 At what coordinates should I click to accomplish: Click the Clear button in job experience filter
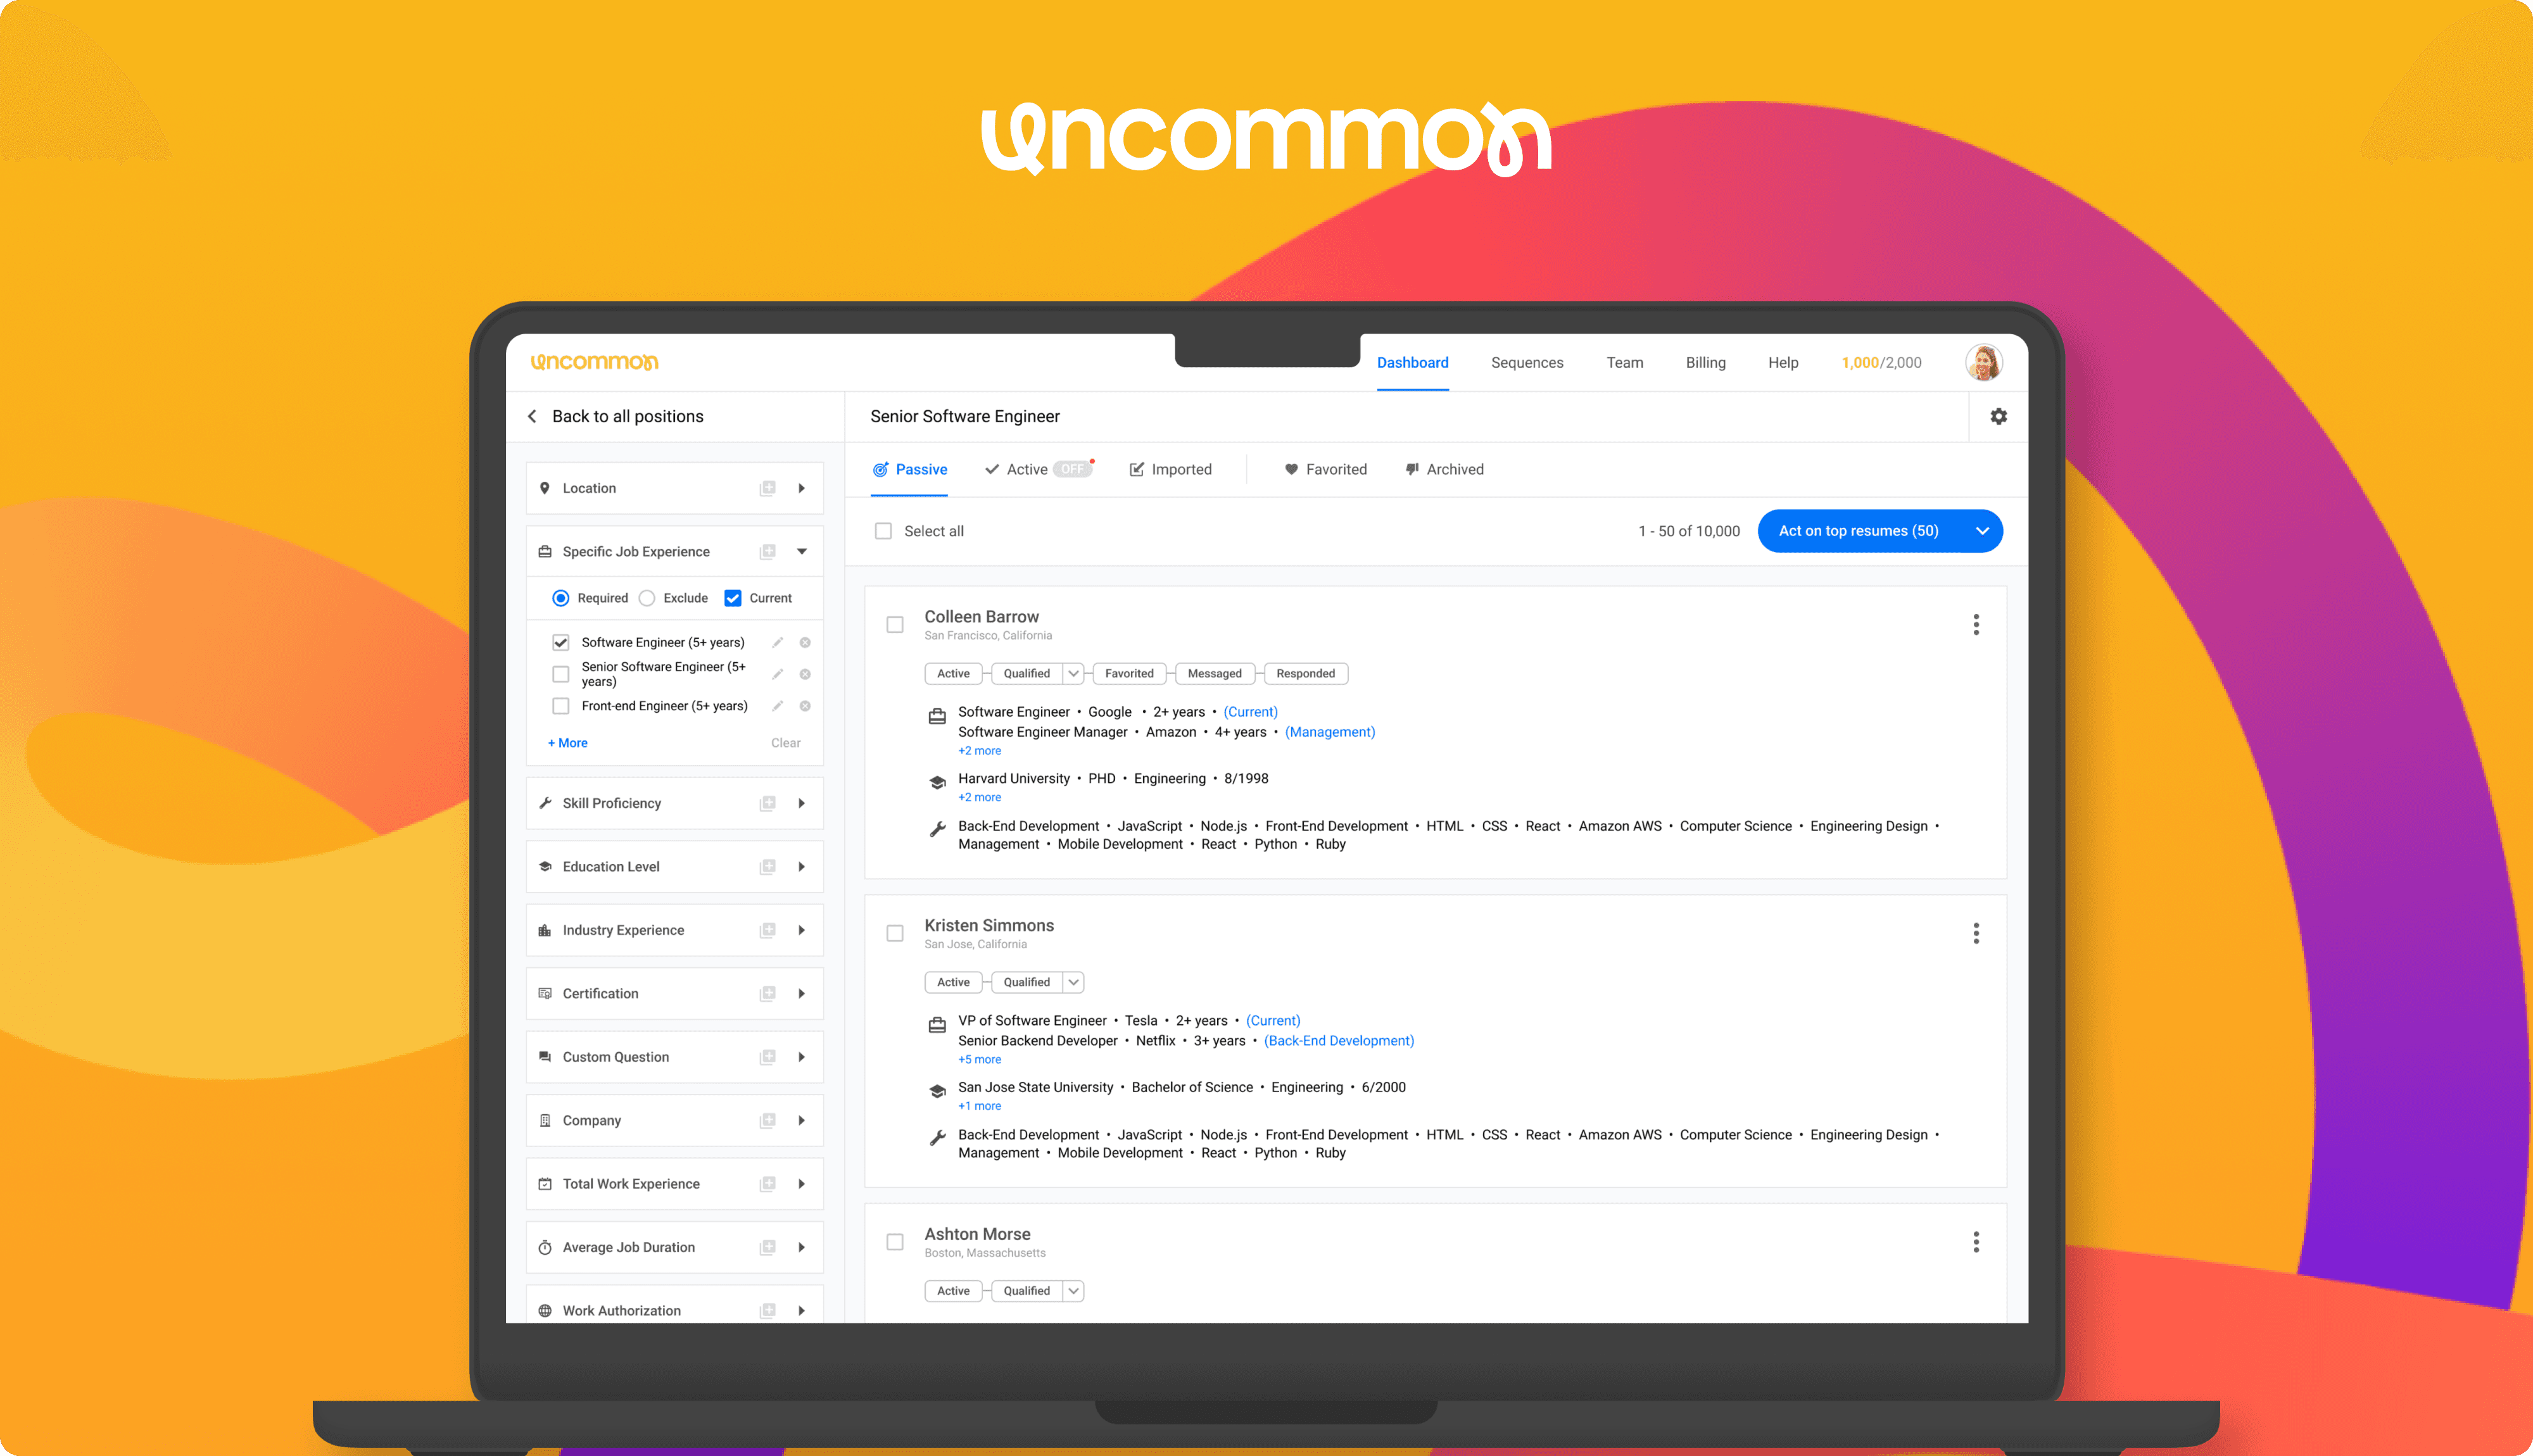[785, 743]
